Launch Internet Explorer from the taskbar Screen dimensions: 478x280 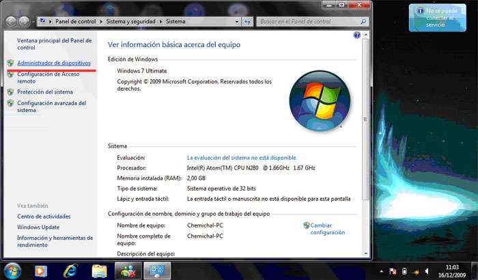click(x=69, y=270)
